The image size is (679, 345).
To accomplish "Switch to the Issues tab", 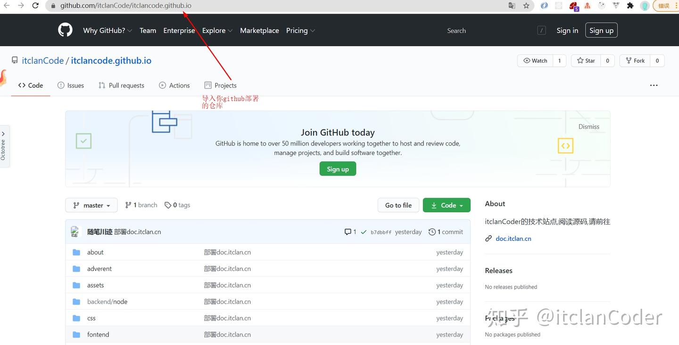I will click(71, 85).
